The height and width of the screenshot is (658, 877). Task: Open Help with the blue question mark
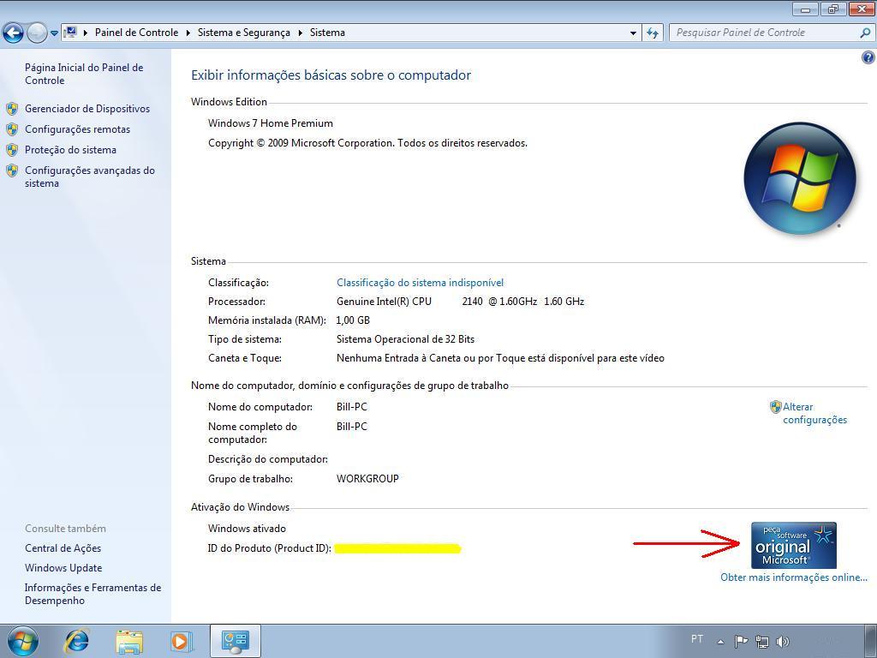pos(868,57)
